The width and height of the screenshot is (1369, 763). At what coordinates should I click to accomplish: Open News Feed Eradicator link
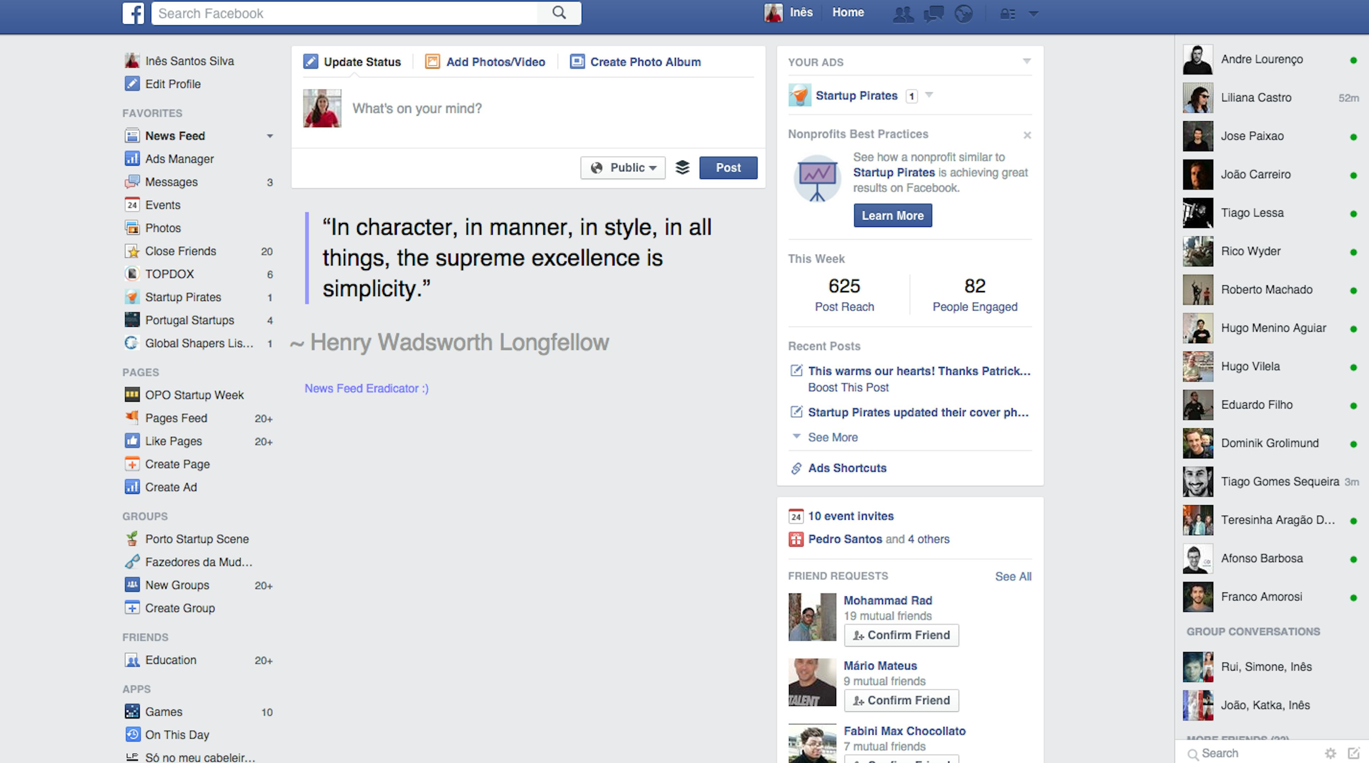click(x=366, y=388)
